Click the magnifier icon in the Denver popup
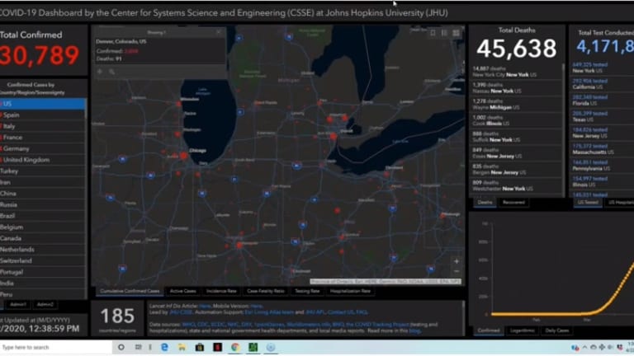The width and height of the screenshot is (634, 356). tap(112, 72)
